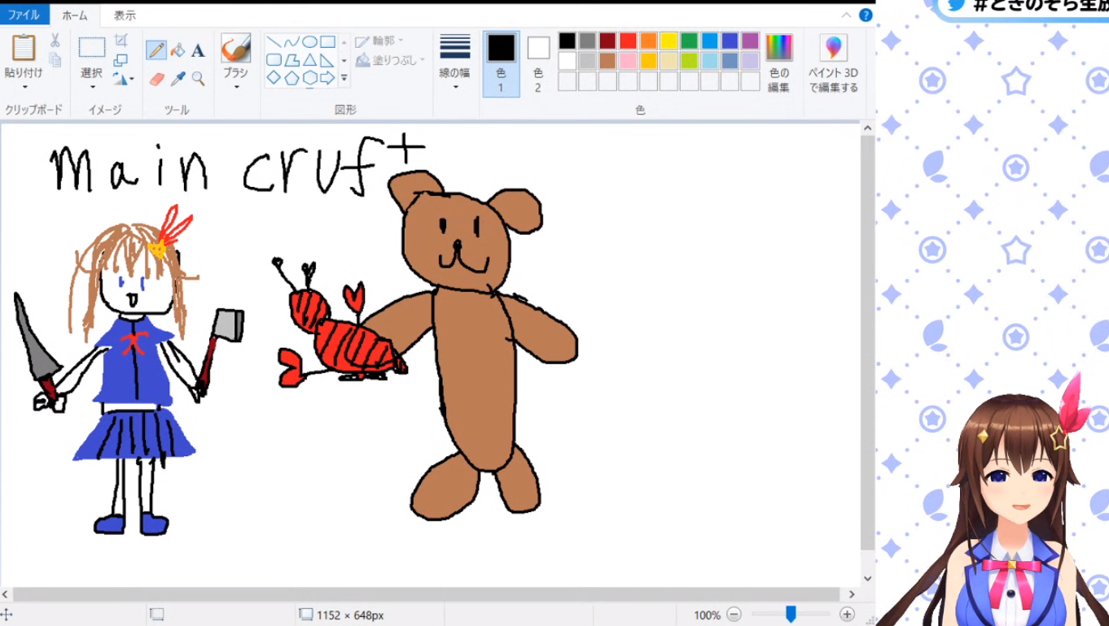Open 色の編集 edit colors dialog
This screenshot has width=1109, height=626.
tap(779, 64)
